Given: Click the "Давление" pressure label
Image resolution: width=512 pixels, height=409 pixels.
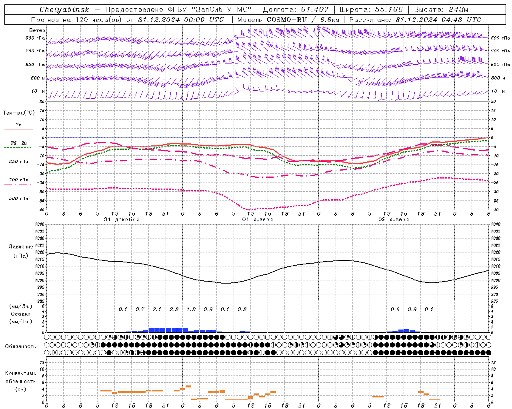Looking at the screenshot, I should (21, 247).
